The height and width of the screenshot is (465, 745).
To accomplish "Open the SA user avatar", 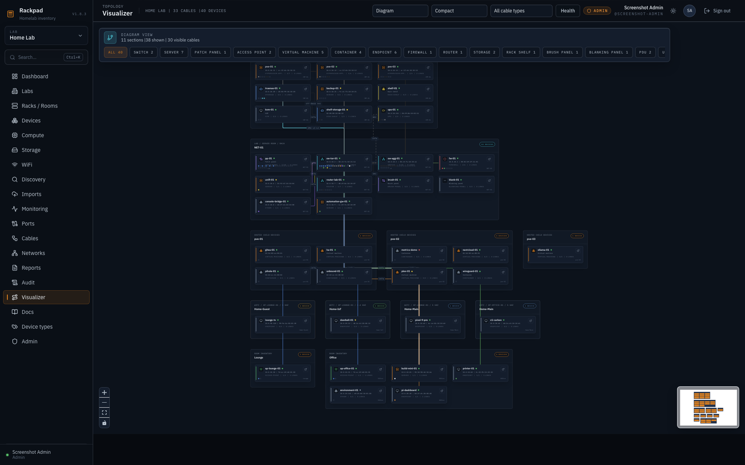I will pos(689,11).
